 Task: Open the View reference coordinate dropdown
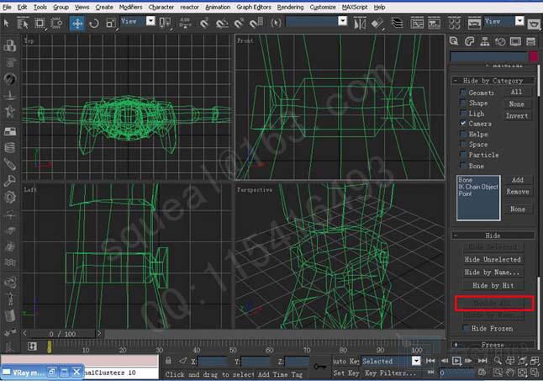click(140, 21)
